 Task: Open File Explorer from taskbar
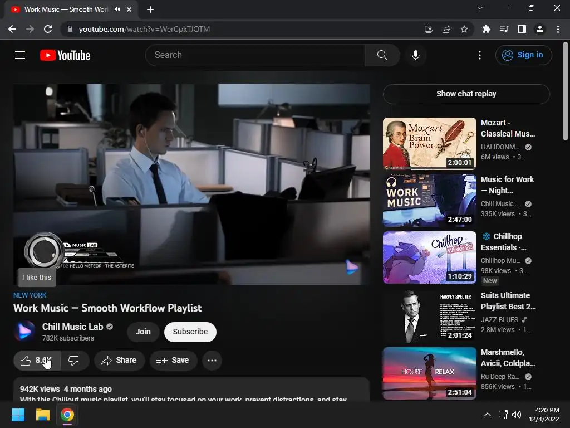click(x=42, y=415)
